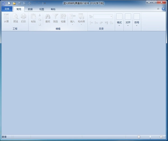Image resolution: width=168 pixels, height=141 pixels.
Task: Click the 打印 (Print) icon
Action: coord(24,18)
